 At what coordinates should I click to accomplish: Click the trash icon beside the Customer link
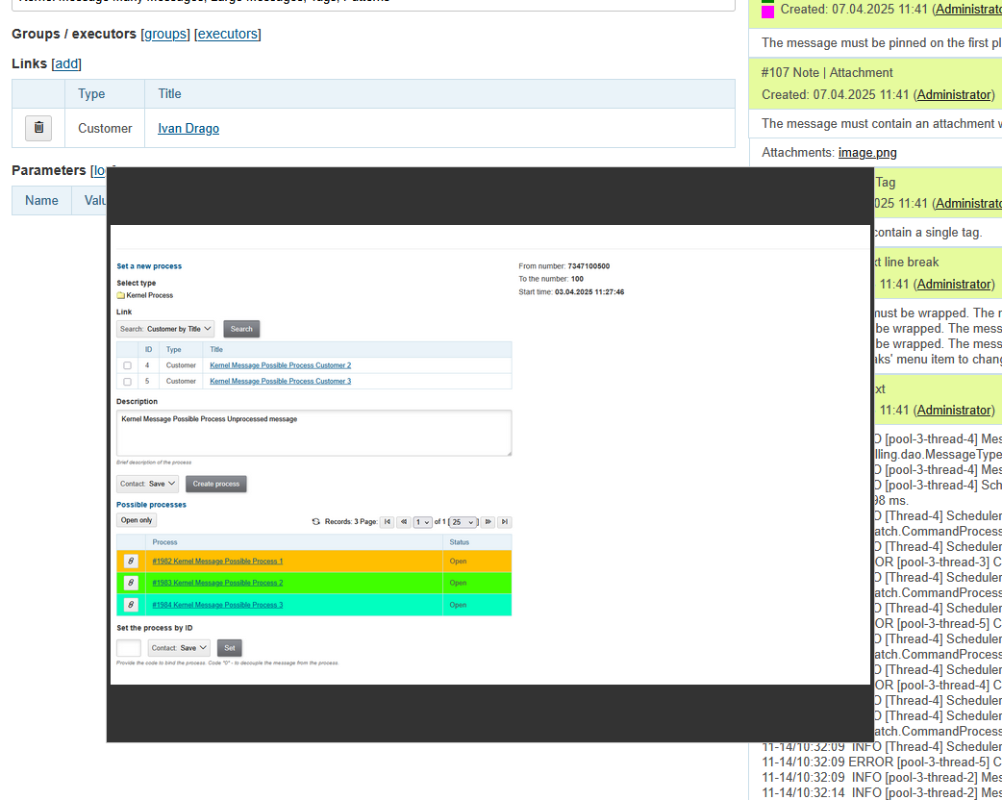(x=38, y=128)
